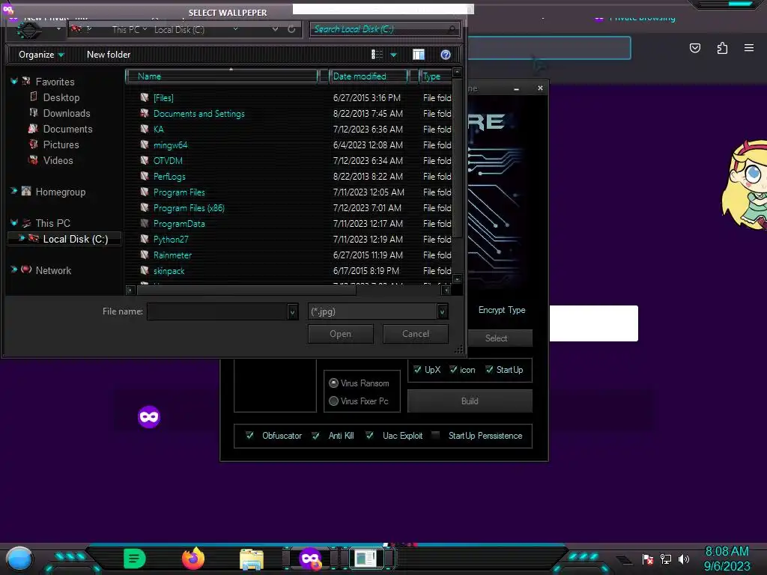This screenshot has width=767, height=575.
Task: Click the Select button under Encrypt Type
Action: [x=496, y=338]
